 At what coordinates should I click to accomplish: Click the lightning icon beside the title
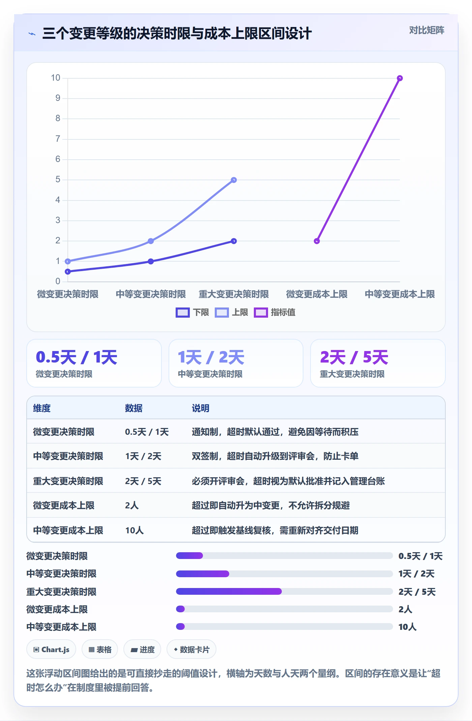tap(32, 34)
